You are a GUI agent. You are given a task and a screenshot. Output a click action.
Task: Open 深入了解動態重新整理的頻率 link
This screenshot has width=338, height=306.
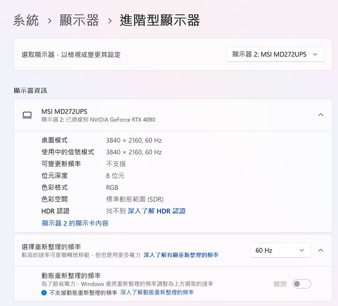157,292
